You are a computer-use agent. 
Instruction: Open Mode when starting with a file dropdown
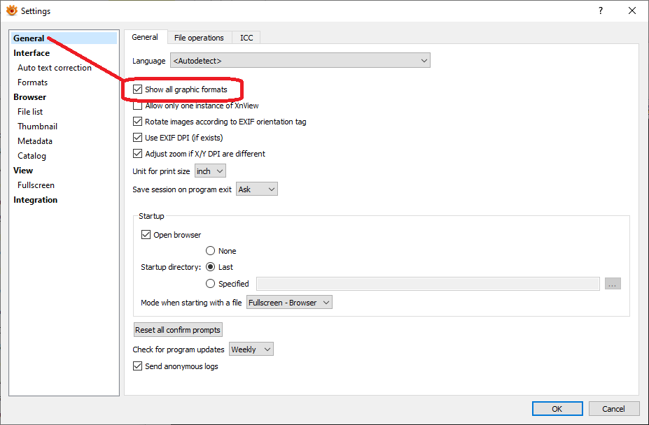click(289, 302)
